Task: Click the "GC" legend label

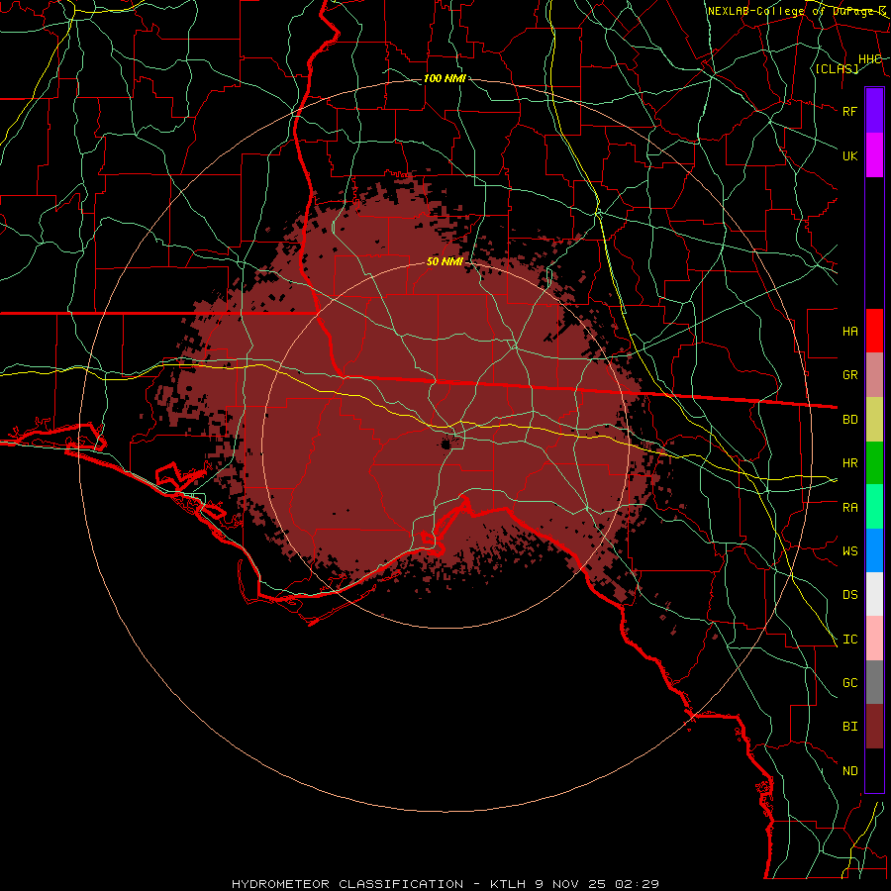Action: point(849,683)
